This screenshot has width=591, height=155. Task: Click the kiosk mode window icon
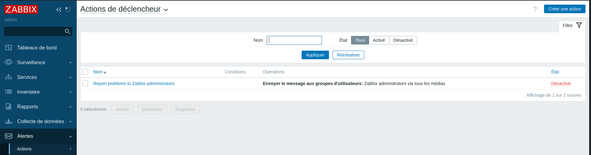pos(68,10)
